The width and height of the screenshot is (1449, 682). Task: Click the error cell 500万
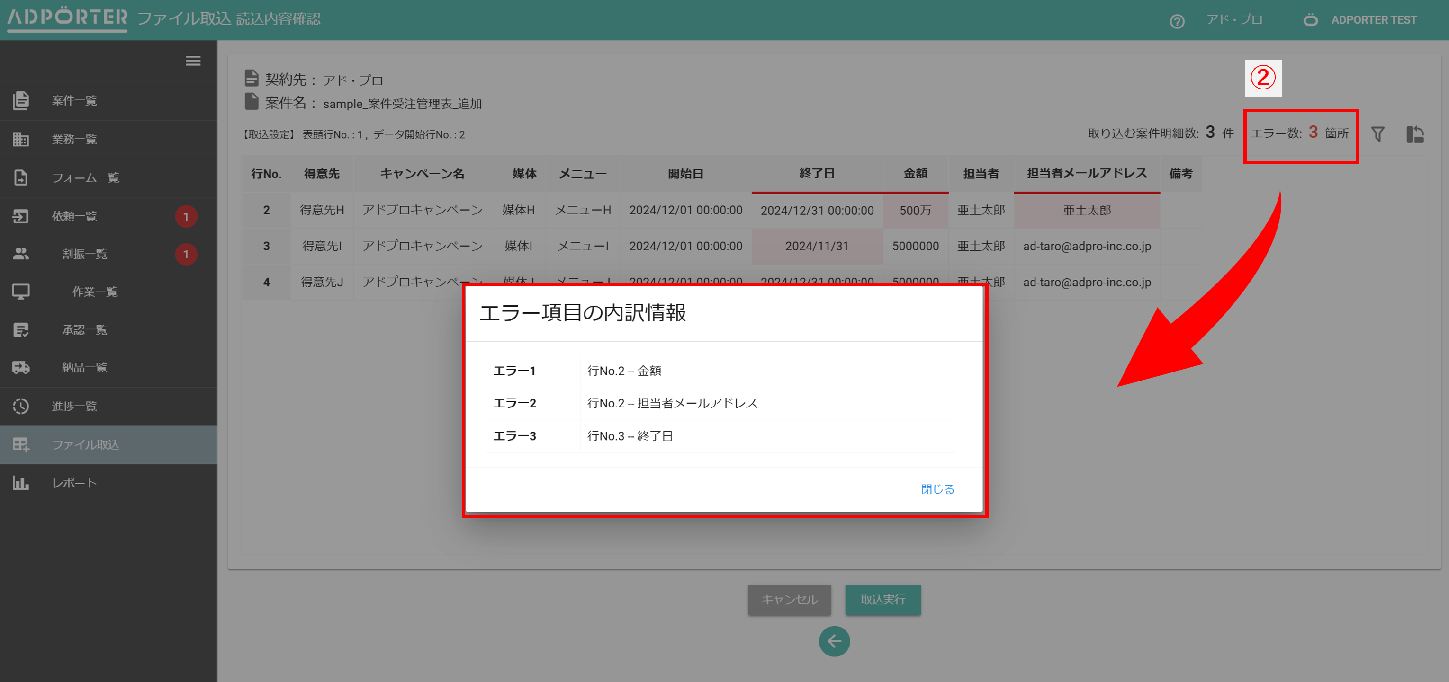point(915,210)
